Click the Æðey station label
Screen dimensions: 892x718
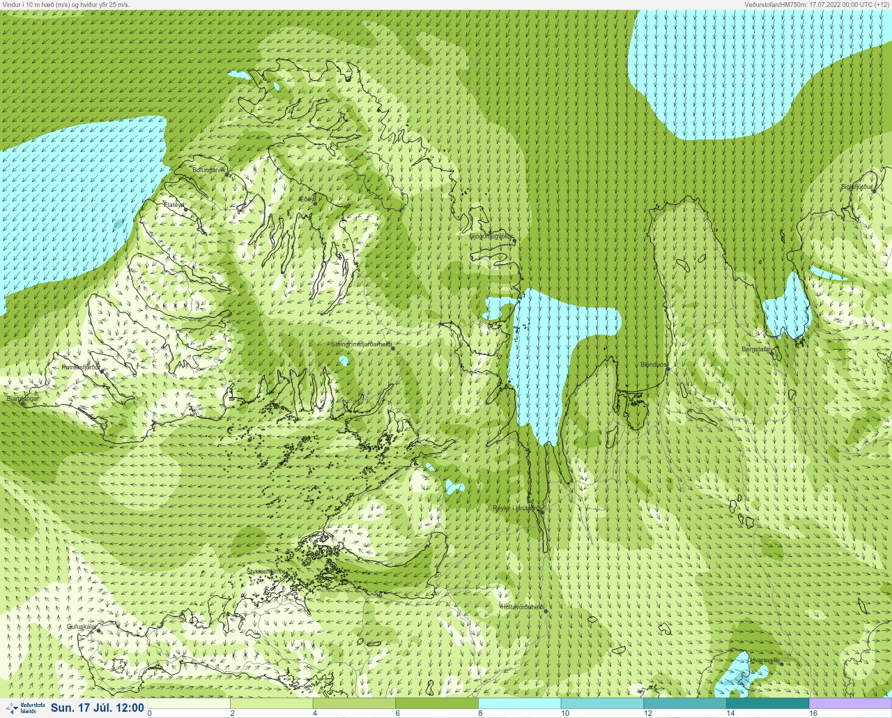307,199
